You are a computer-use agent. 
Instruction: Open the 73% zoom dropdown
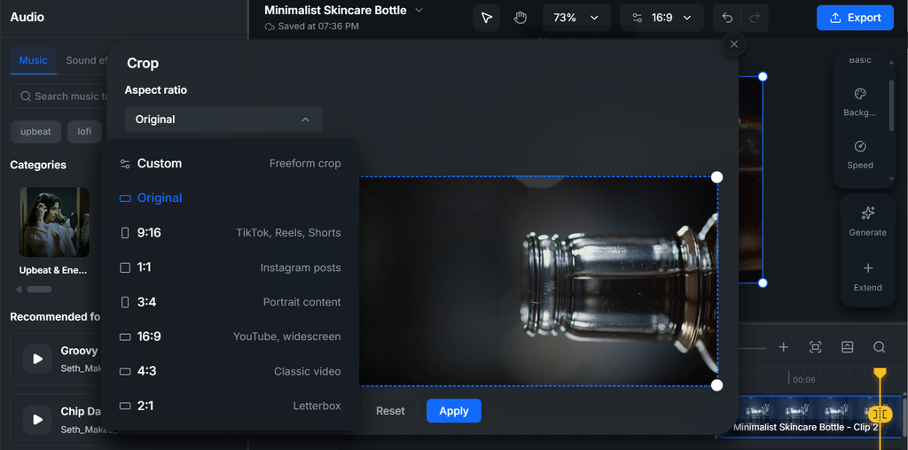click(x=575, y=18)
